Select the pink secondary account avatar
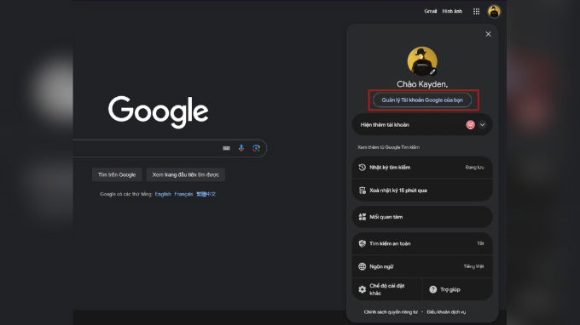The image size is (580, 325). pyautogui.click(x=470, y=125)
